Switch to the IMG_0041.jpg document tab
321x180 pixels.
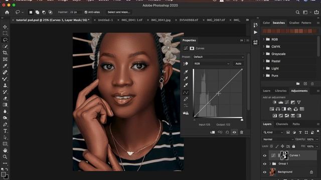click(160, 20)
